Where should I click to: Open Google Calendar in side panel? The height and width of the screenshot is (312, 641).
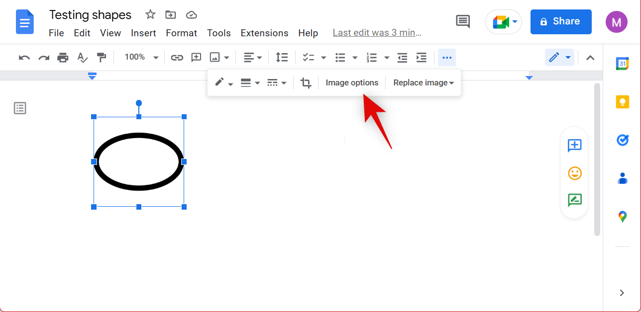tap(622, 64)
